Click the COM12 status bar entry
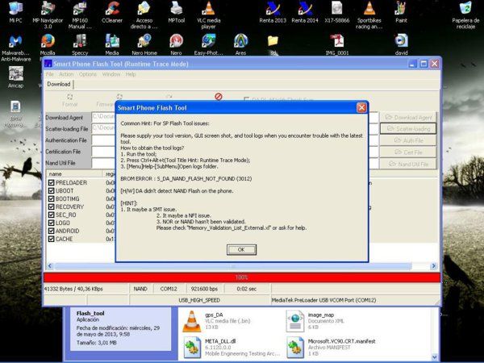Screen dimensions: 484x363 [169, 289]
